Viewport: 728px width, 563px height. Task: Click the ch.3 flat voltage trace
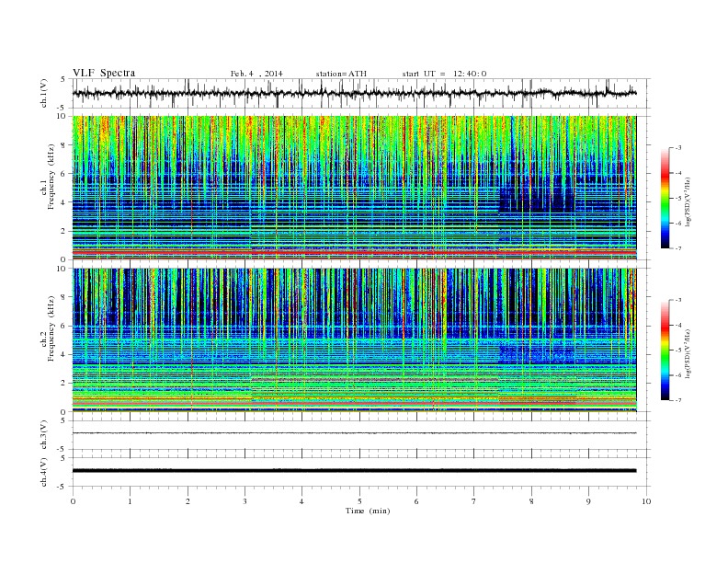pos(354,433)
